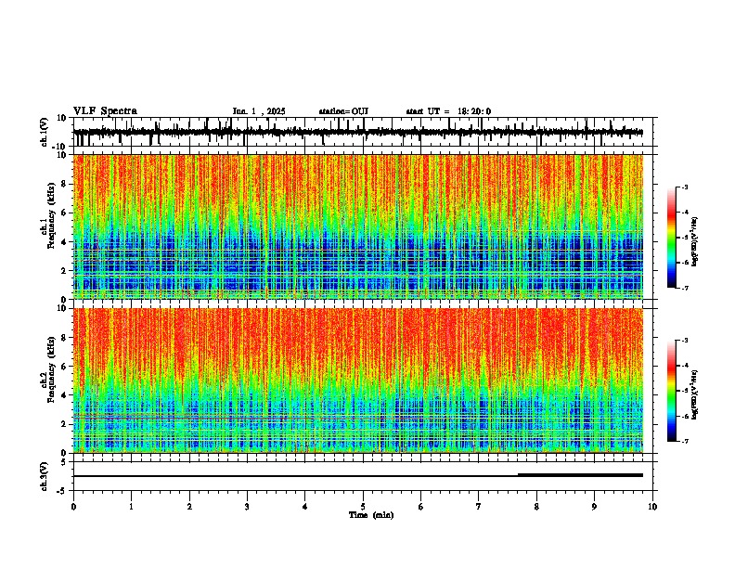
Task: Click the "8" kHz tick on ch.1 frequency axis
Action: pyautogui.click(x=64, y=184)
